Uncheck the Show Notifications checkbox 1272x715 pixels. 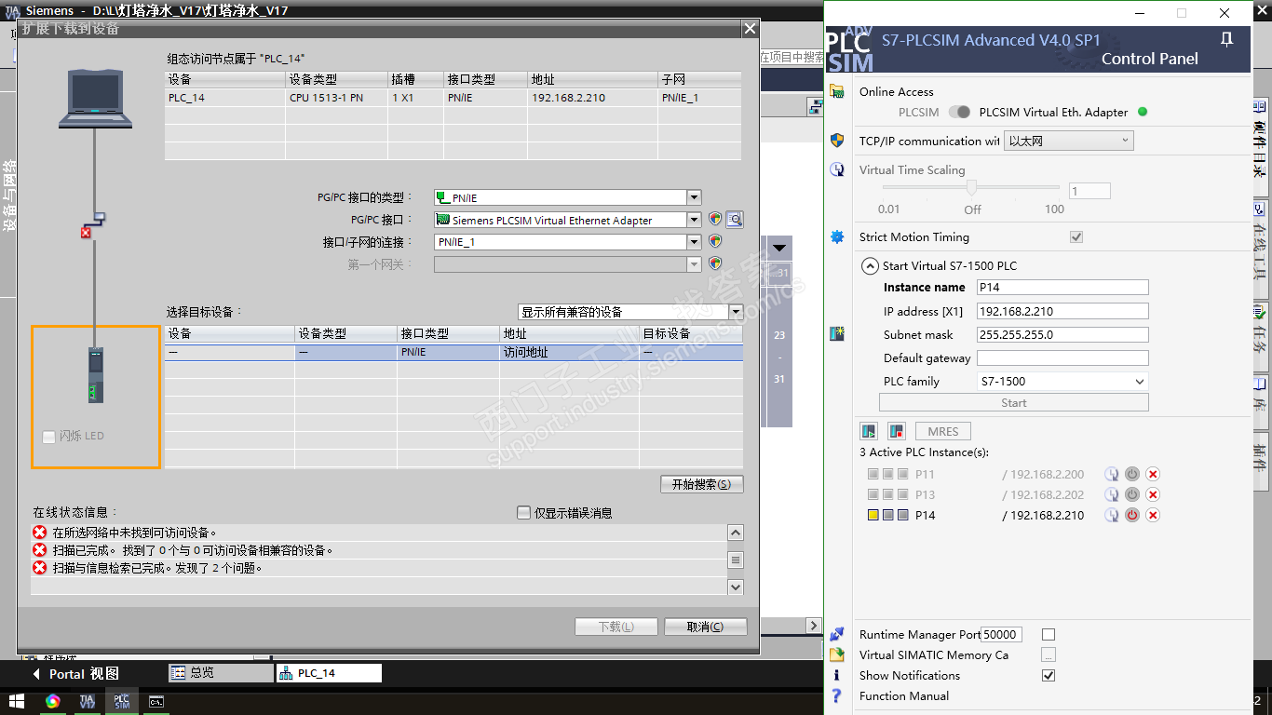coord(1049,675)
